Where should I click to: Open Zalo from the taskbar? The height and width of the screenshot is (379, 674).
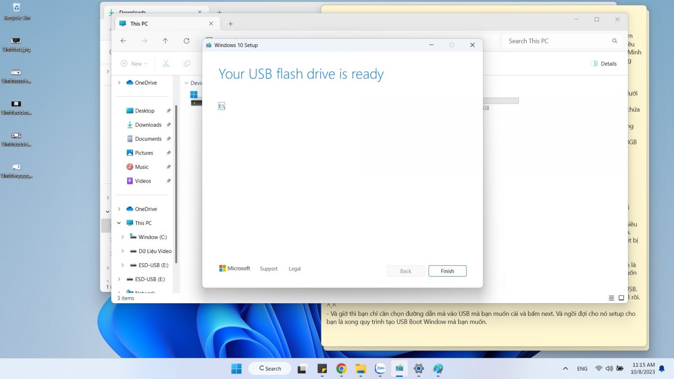click(x=380, y=369)
